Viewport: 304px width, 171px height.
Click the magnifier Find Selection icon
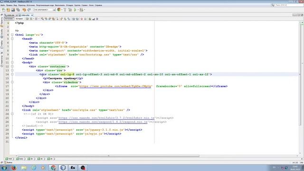[42, 19]
